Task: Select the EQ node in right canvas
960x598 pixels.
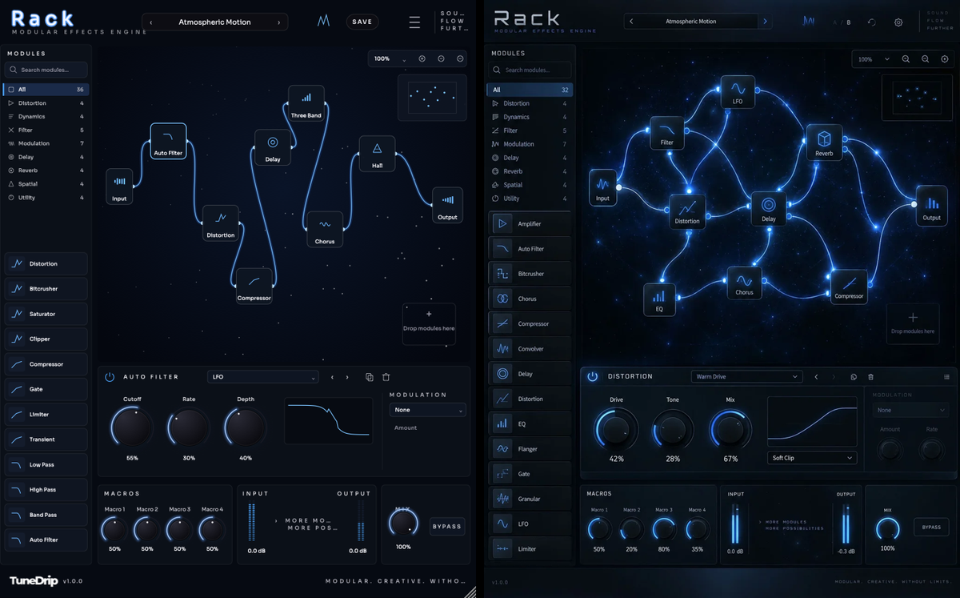Action: 659,299
